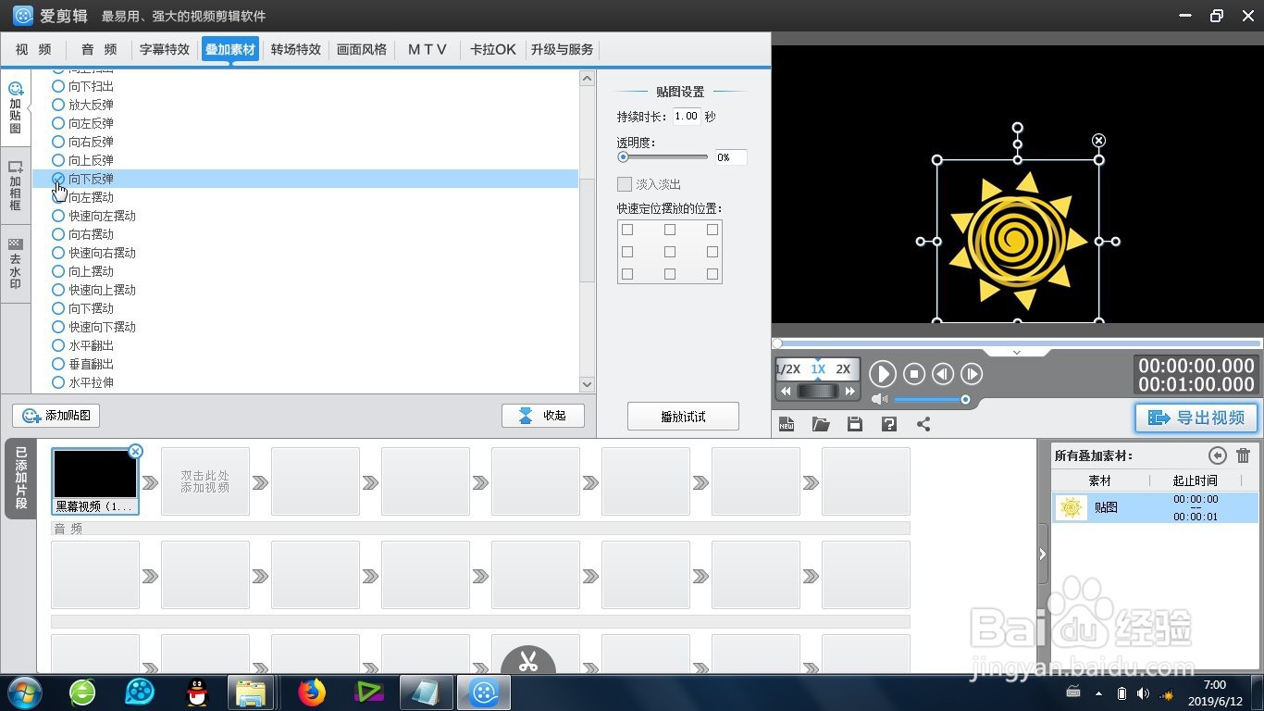Open the help question-mark icon
Image resolution: width=1264 pixels, height=711 pixels.
pyautogui.click(x=889, y=424)
